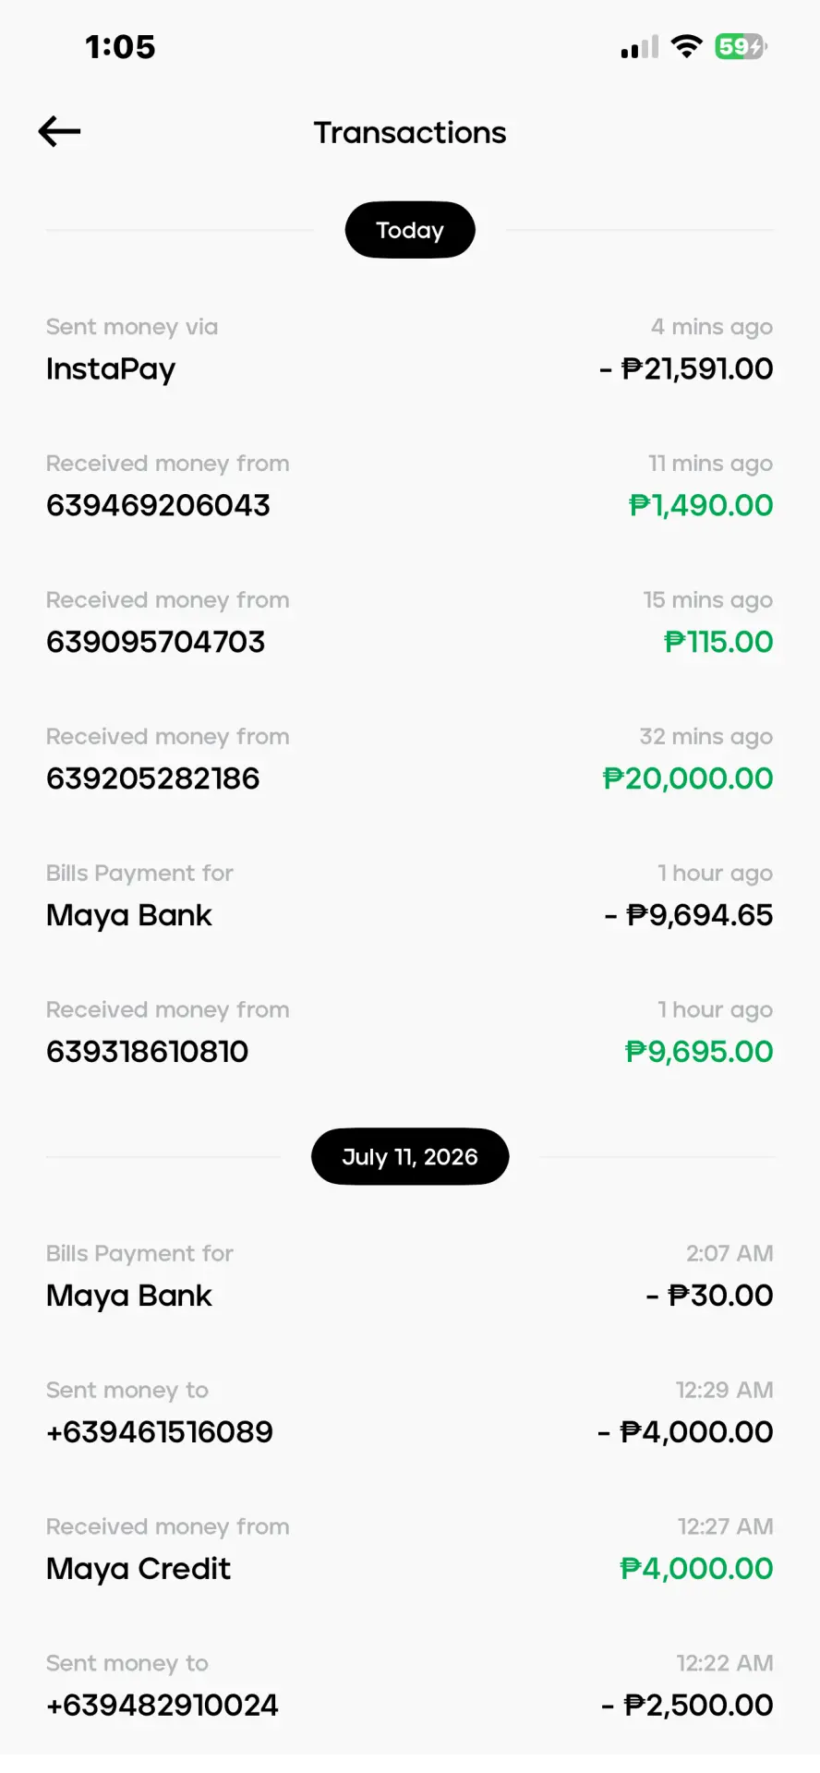Tap the 1:05 clock in status bar
Screen dimensions: 820x1773
click(120, 47)
